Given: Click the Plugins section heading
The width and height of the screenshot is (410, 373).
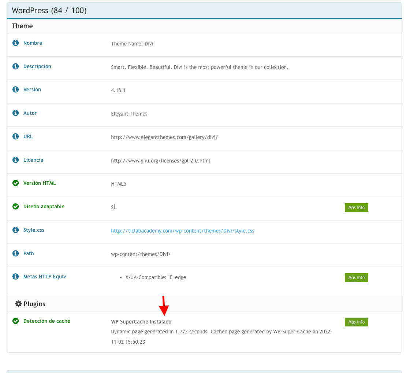Looking at the screenshot, I should (34, 304).
